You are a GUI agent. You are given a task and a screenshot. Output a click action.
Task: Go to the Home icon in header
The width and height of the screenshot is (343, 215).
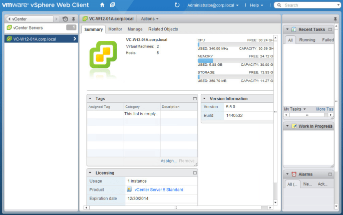click(102, 5)
